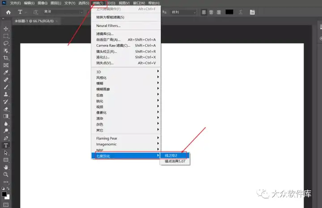Select the Frame tool

[6, 65]
